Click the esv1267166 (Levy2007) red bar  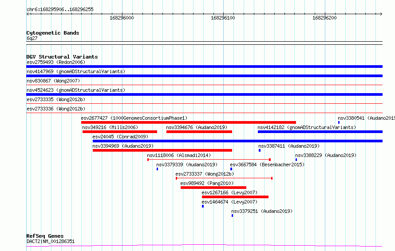pos(235,197)
